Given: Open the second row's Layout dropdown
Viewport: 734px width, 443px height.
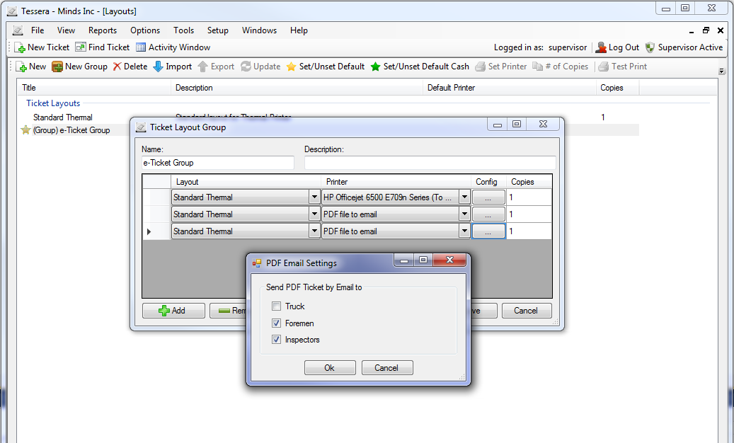Looking at the screenshot, I should click(x=315, y=214).
